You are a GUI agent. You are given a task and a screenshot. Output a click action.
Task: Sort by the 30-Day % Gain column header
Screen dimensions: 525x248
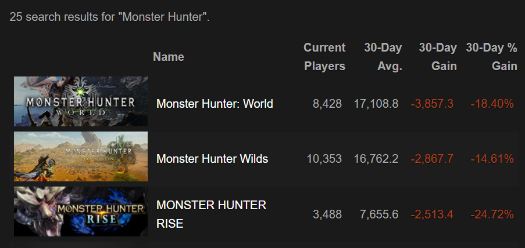pyautogui.click(x=491, y=57)
